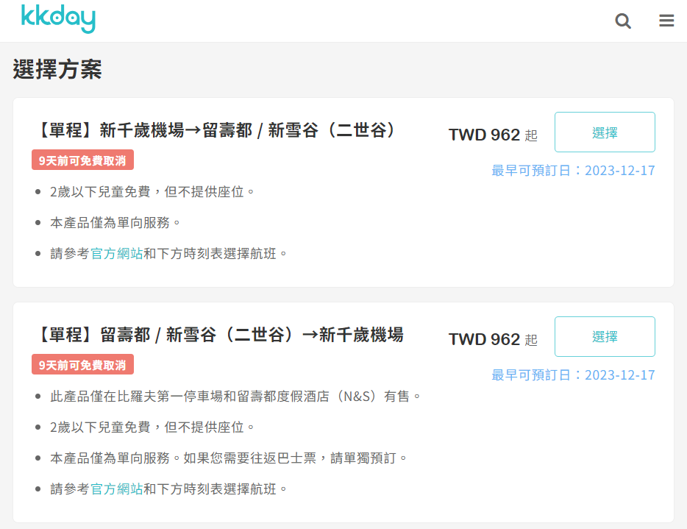Open the hamburger menu
The width and height of the screenshot is (687, 529).
pyautogui.click(x=666, y=21)
